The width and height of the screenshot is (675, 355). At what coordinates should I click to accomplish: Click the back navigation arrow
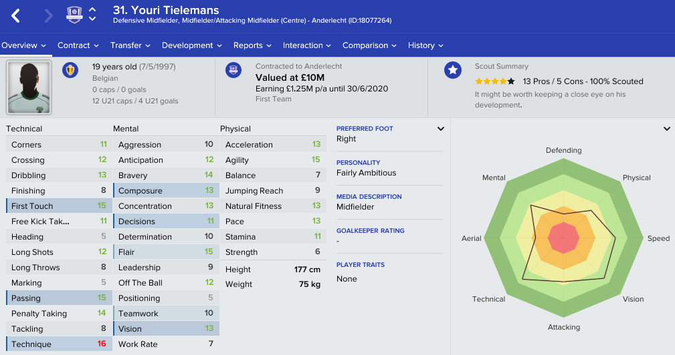(x=16, y=15)
